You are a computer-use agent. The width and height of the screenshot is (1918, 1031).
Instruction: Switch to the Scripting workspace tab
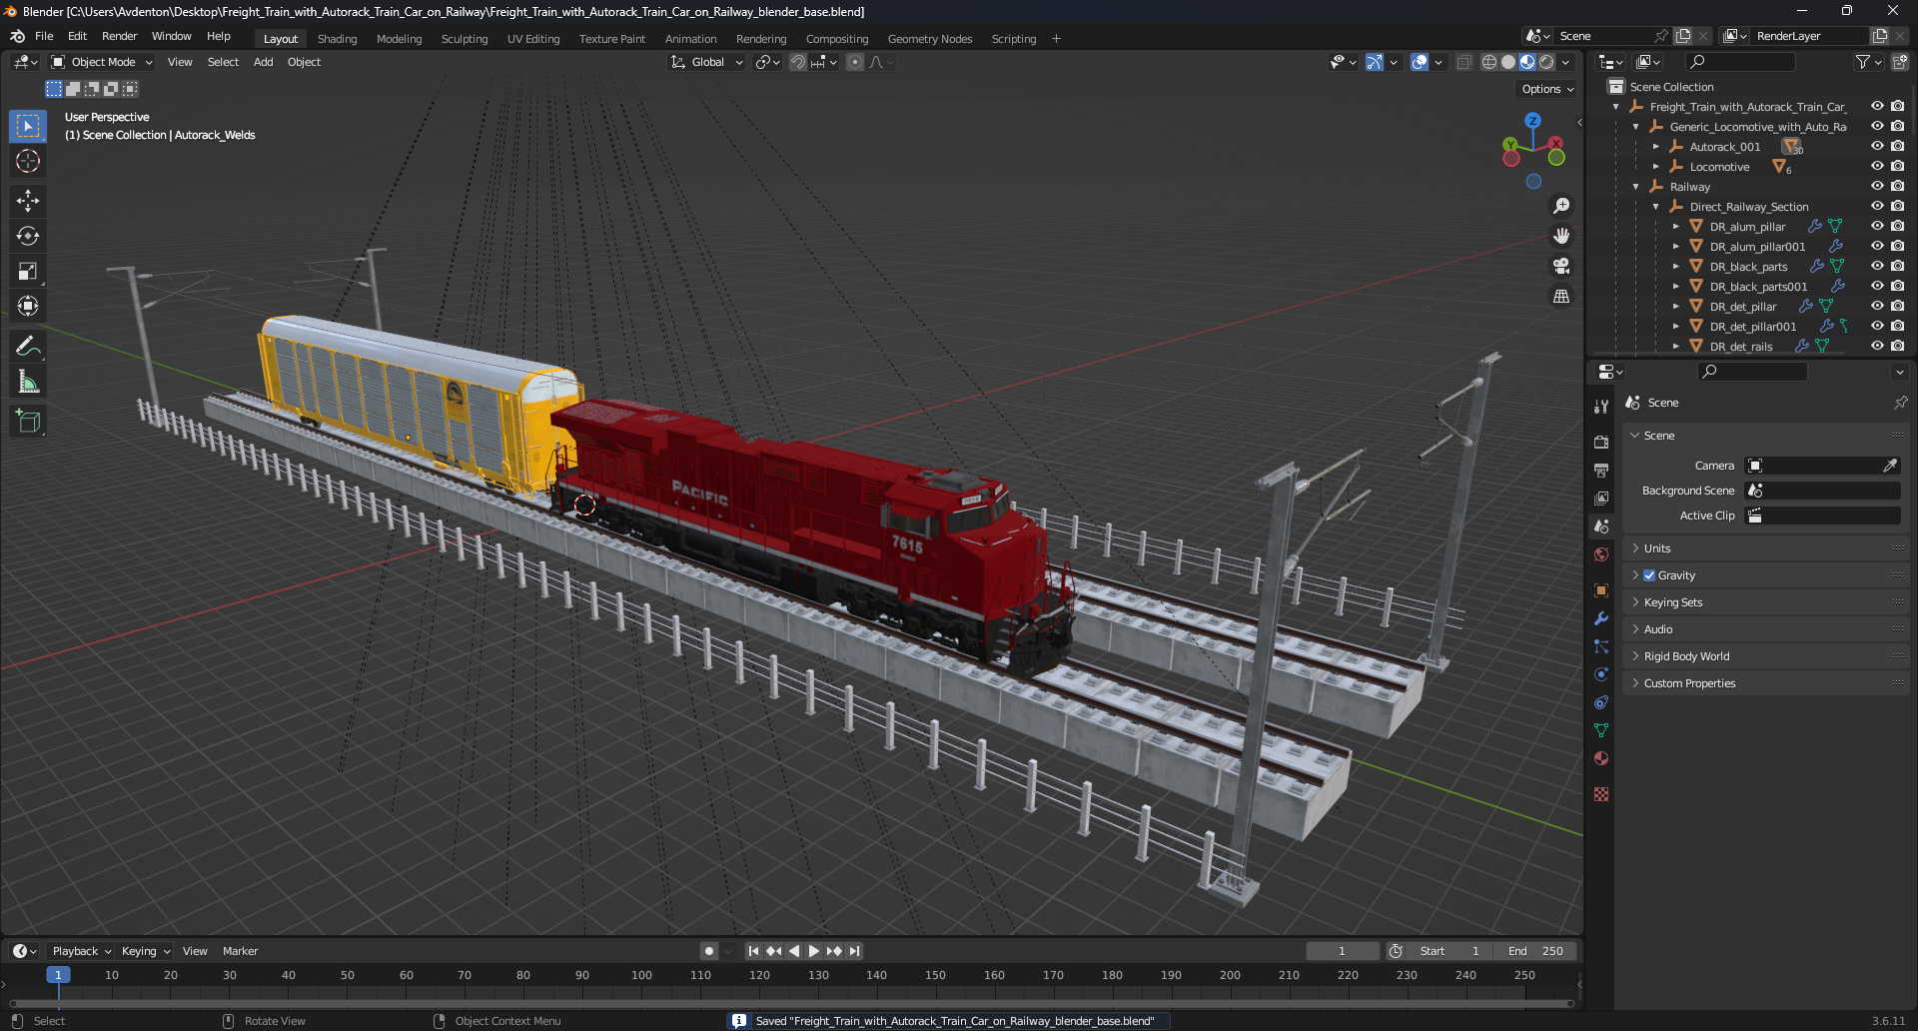[1013, 39]
